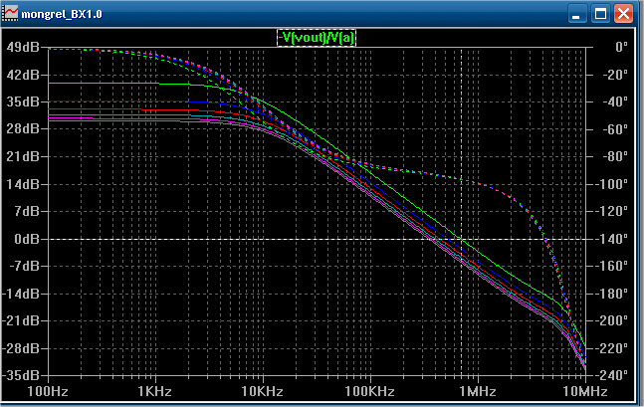Image resolution: width=644 pixels, height=407 pixels.
Task: Click the -14dB gain axis label
Action: pos(21,294)
